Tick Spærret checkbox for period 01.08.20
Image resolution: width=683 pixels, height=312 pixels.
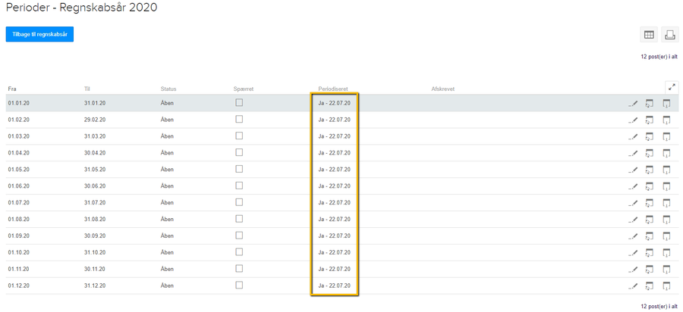click(239, 219)
